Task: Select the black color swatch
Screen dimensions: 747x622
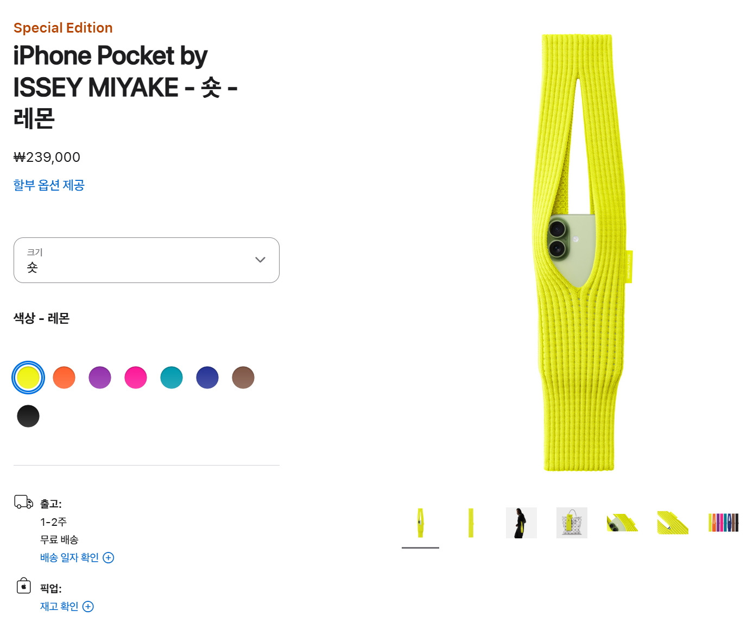Action: pyautogui.click(x=28, y=416)
